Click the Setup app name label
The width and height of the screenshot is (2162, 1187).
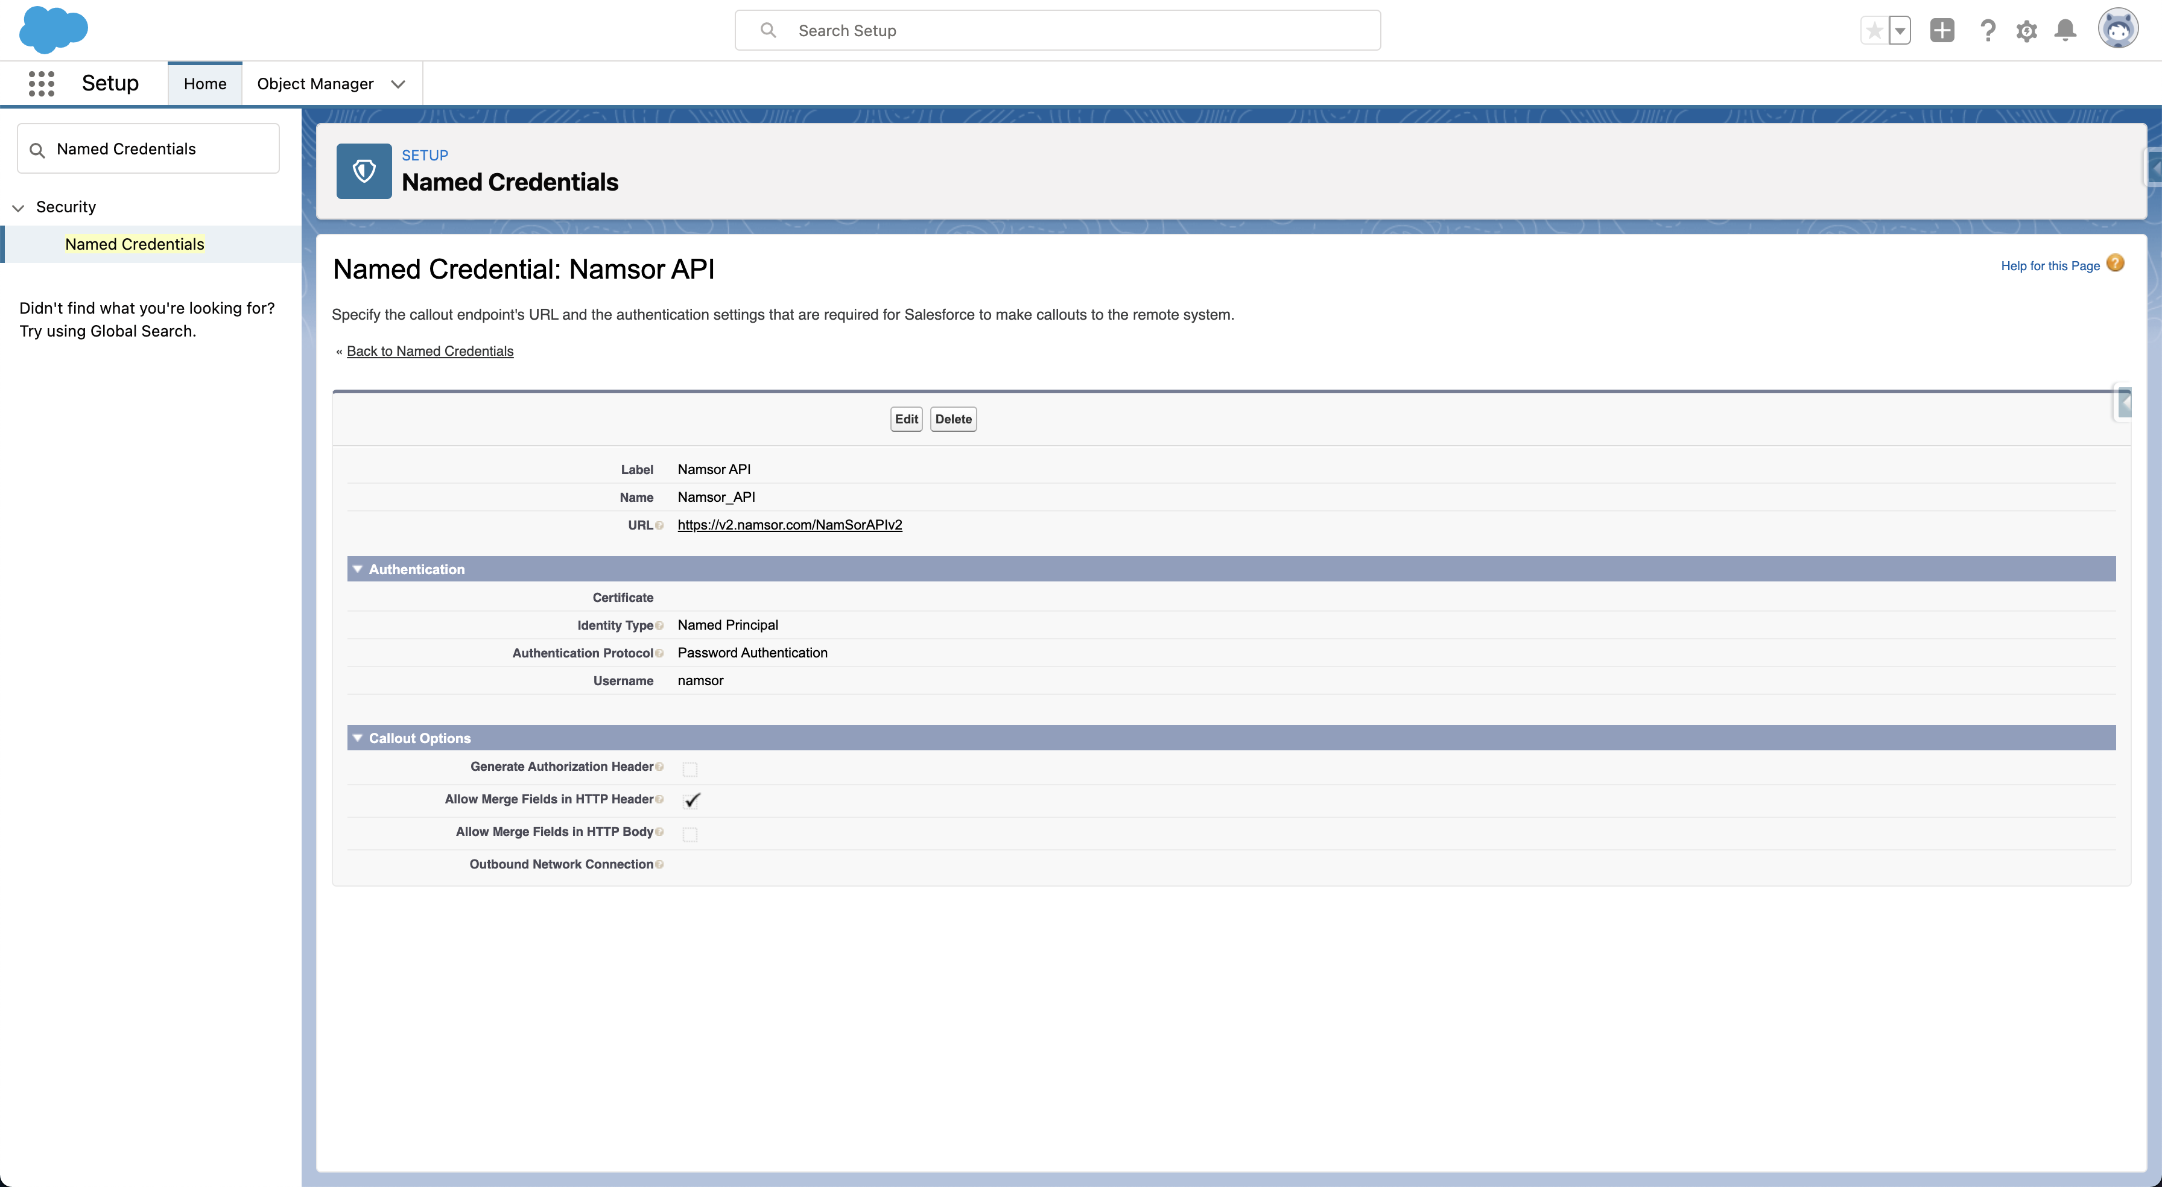click(110, 83)
